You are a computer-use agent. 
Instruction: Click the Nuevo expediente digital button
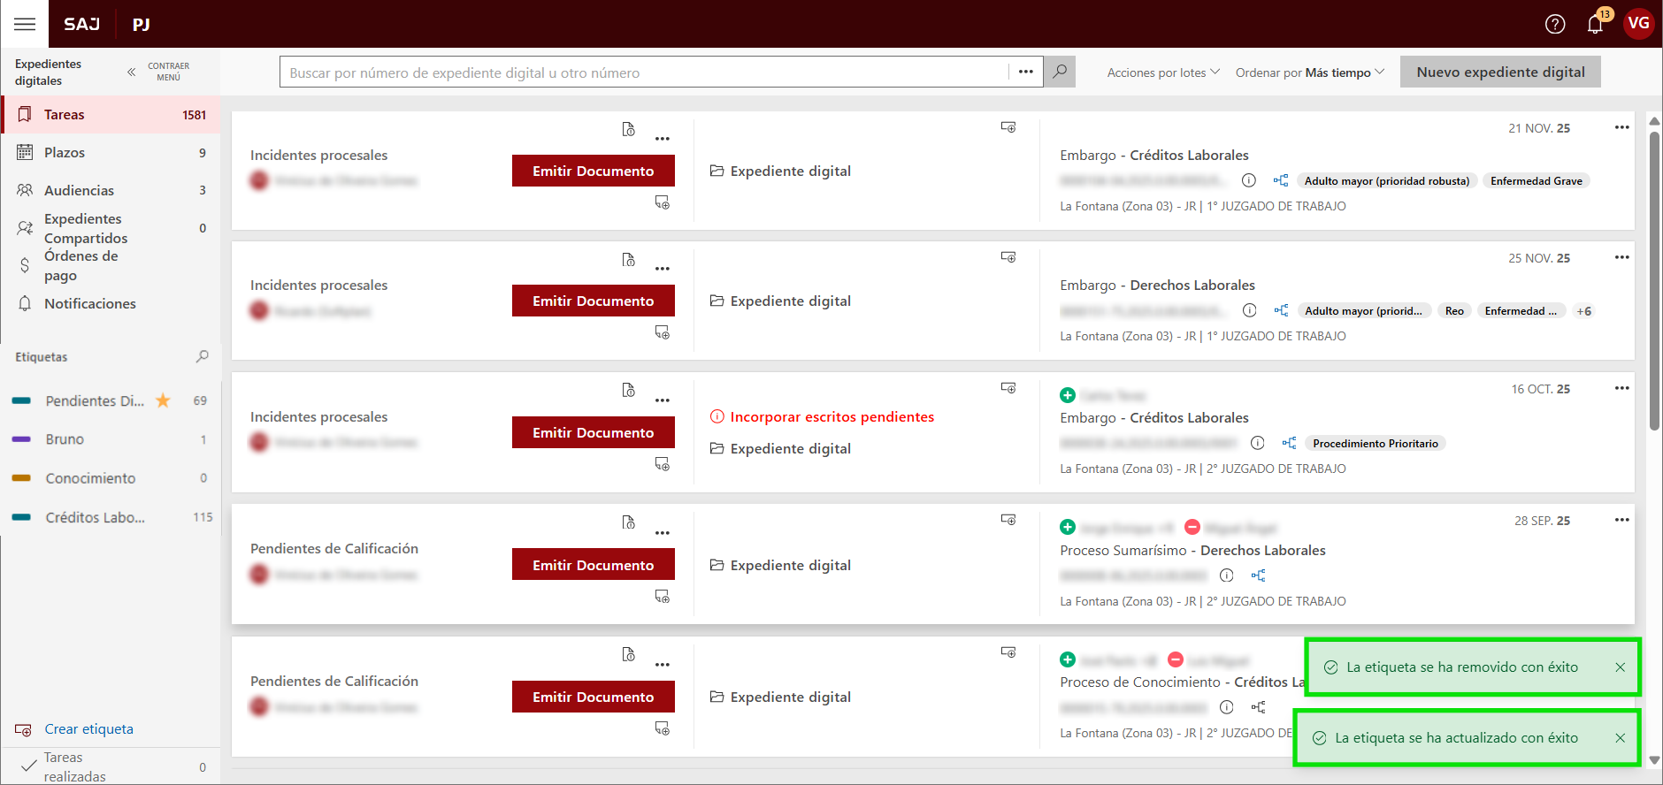pos(1499,72)
